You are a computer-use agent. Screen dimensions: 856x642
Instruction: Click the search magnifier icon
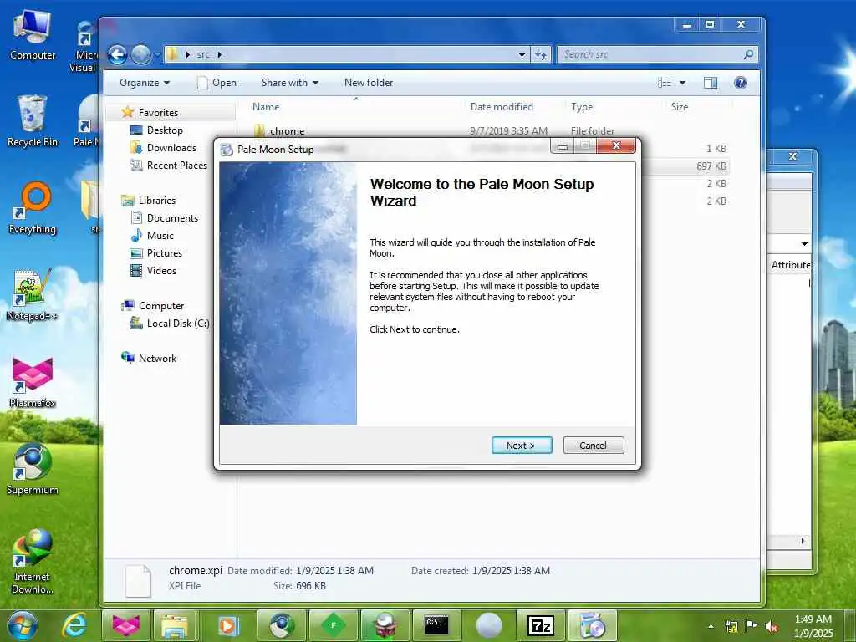pyautogui.click(x=748, y=54)
